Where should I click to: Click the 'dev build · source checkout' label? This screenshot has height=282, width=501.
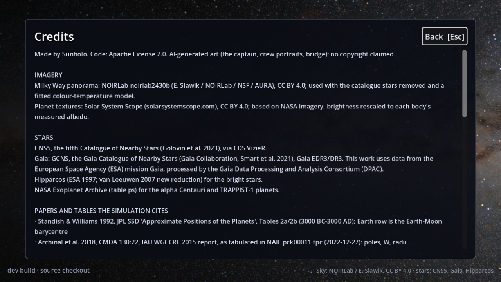coord(49,270)
